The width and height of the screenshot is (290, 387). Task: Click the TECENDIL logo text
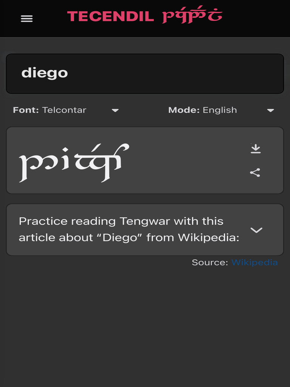110,17
